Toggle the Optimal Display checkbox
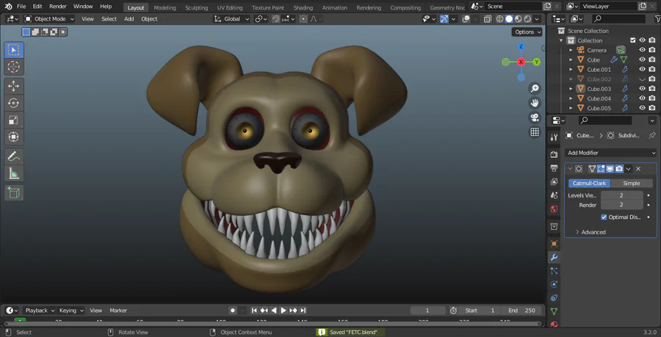The height and width of the screenshot is (337, 661). (x=604, y=217)
